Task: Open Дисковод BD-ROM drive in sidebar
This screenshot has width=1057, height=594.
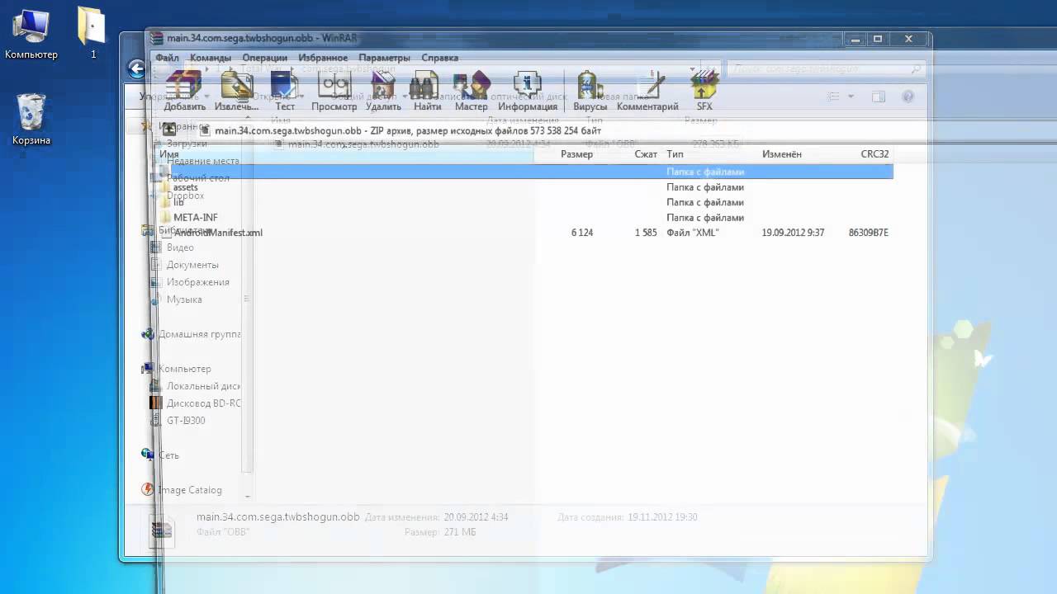Action: (x=202, y=403)
